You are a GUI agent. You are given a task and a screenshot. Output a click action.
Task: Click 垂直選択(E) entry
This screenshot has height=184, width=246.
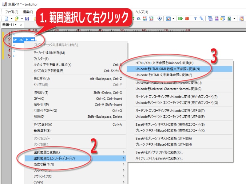[76, 131]
